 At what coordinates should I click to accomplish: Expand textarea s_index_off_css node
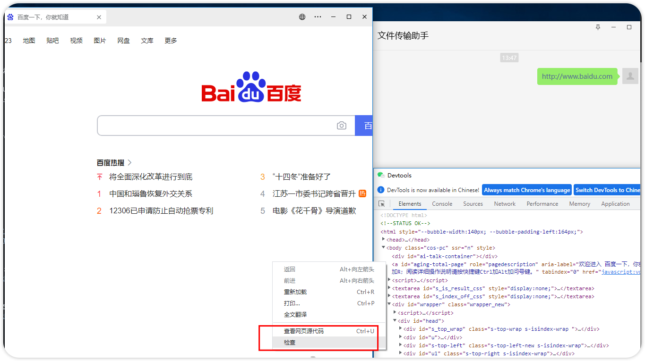point(389,296)
